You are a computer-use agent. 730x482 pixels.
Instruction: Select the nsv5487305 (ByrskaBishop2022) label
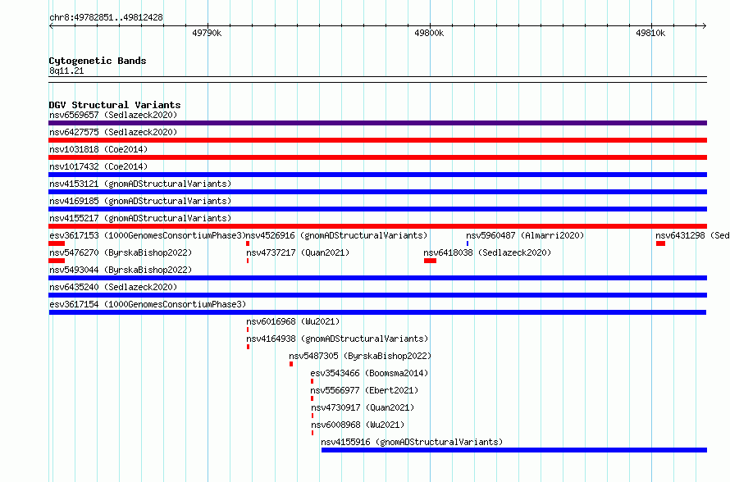pos(360,356)
